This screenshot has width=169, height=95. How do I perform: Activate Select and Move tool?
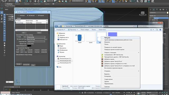tap(35, 1)
